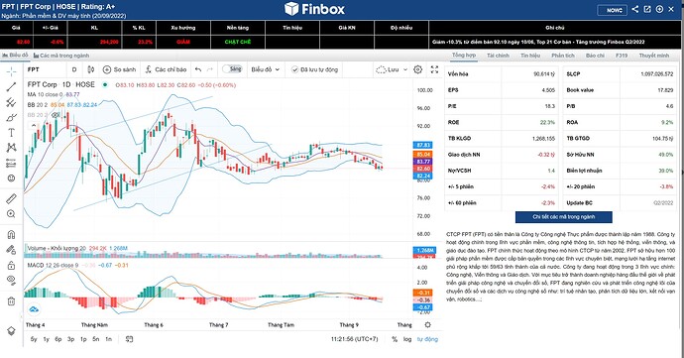Toggle Đã lưu tự động auto-save checkbox
Image resolution: width=684 pixels, height=358 pixels.
[x=314, y=69]
